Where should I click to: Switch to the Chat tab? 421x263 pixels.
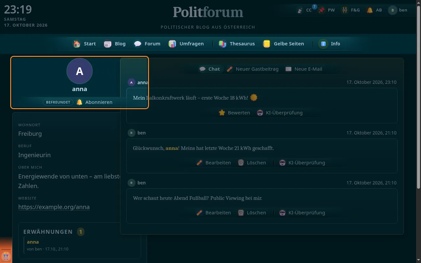click(210, 69)
